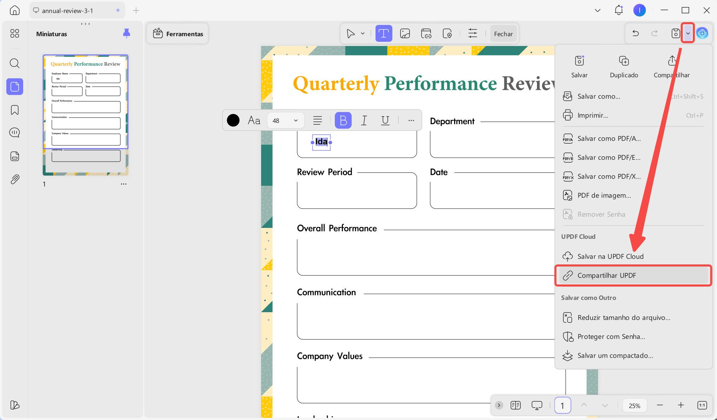717x420 pixels.
Task: Click the Fechar button
Action: (503, 34)
